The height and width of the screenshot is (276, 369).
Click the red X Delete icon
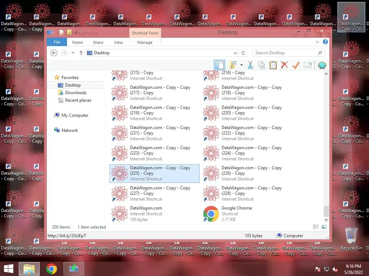284,65
